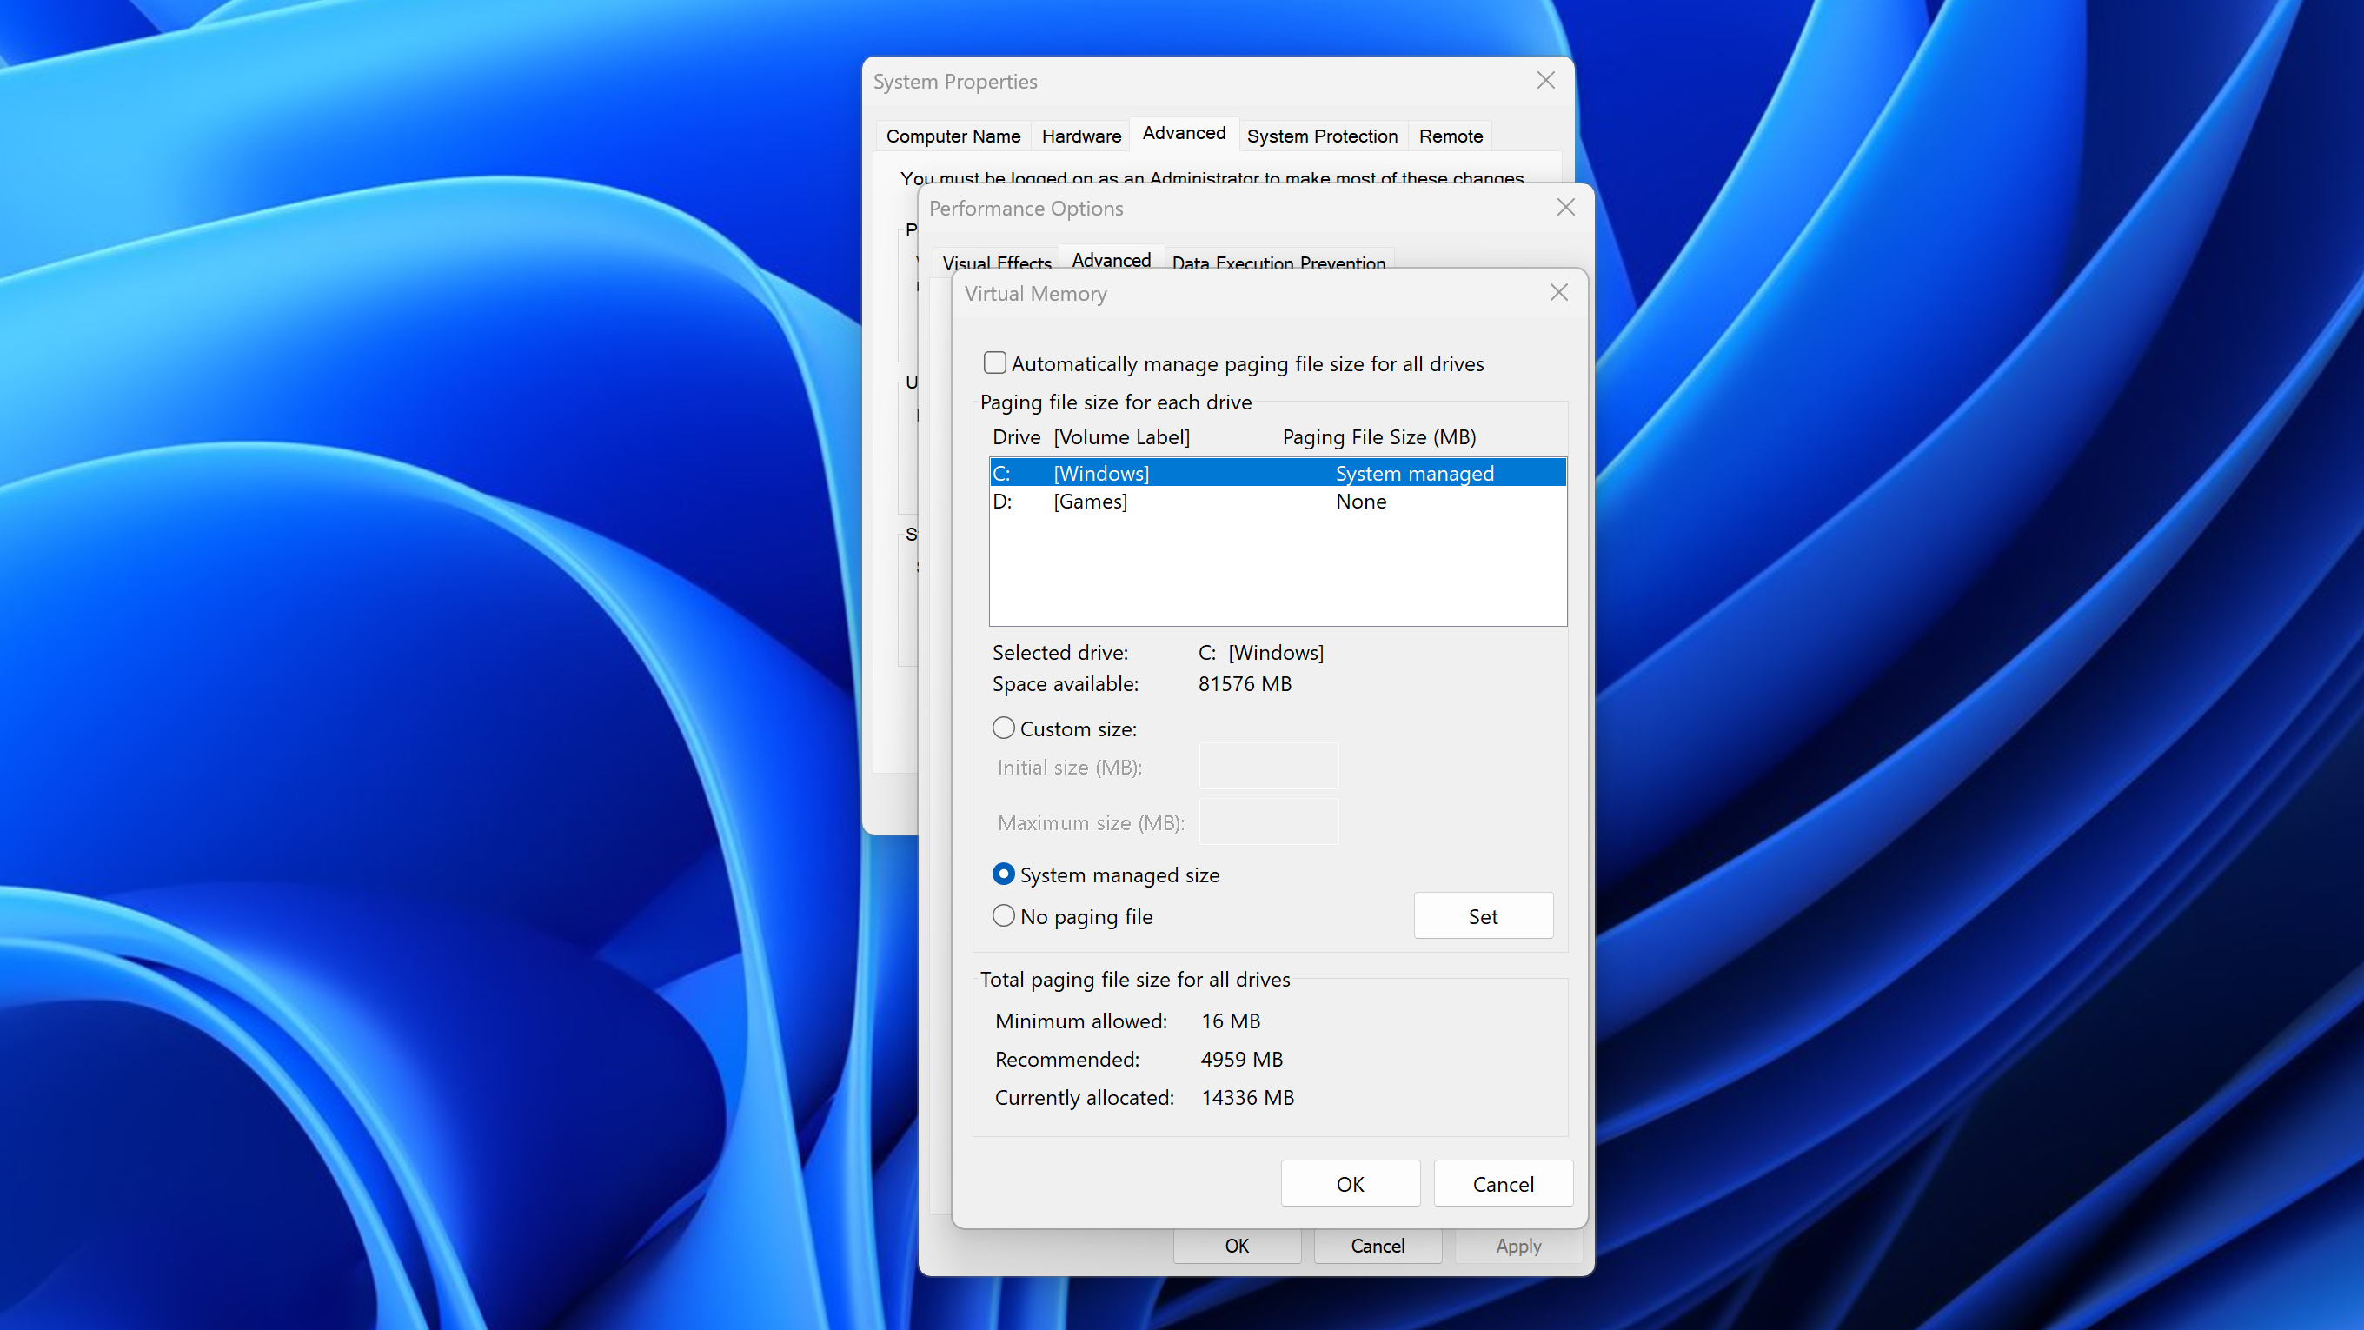Switch to the Computer Name tab
Image resolution: width=2364 pixels, height=1330 pixels.
click(953, 136)
